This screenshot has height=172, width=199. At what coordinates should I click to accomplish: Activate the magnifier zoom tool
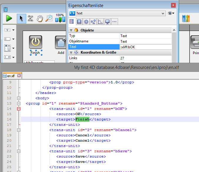[x=49, y=19]
